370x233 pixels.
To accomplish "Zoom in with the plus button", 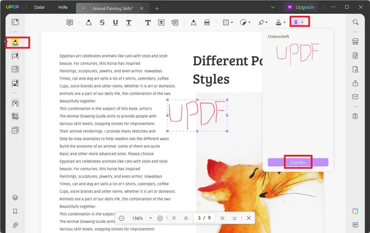I will coord(160,218).
